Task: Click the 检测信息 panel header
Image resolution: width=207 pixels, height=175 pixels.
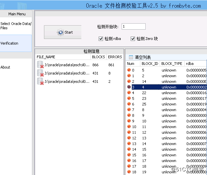Action: click(91, 51)
